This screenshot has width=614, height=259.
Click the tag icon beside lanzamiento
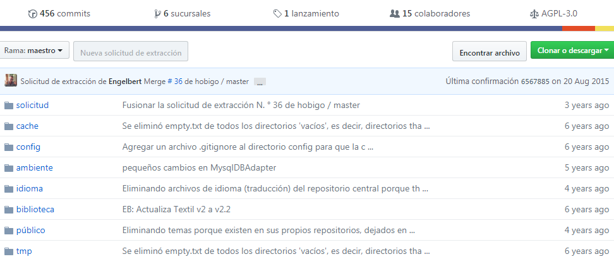pos(277,14)
